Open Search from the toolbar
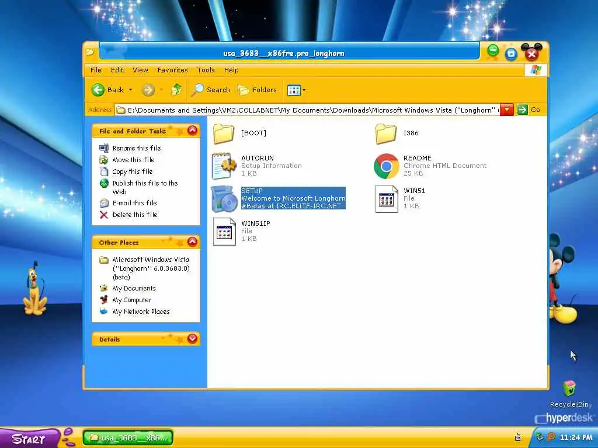This screenshot has height=448, width=598. point(210,90)
